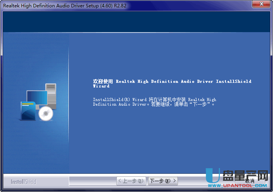The height and width of the screenshot is (192, 273).
Task: Click the blue software box icon
Action: [x=28, y=111]
